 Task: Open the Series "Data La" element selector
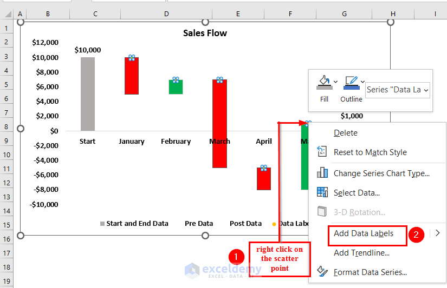397,90
